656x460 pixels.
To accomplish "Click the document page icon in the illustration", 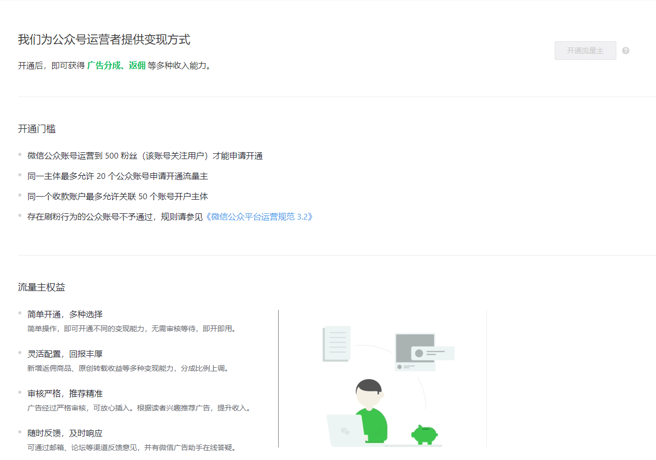I will [x=336, y=344].
